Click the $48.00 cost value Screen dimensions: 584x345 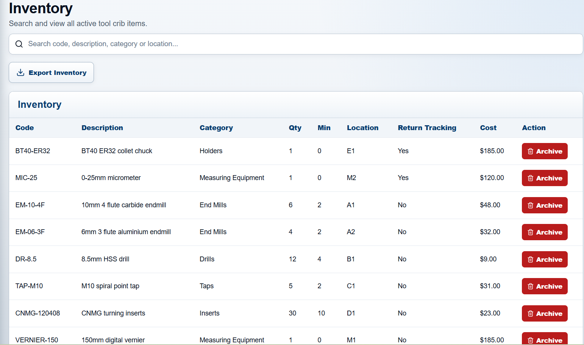coord(490,205)
